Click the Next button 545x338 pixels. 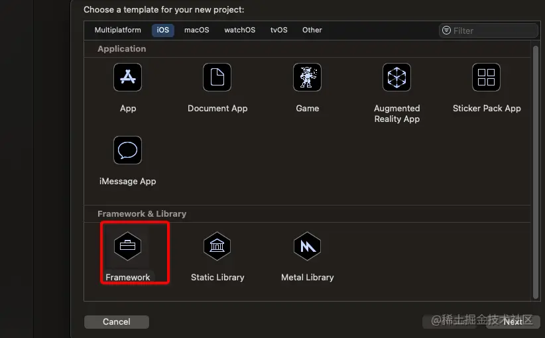[x=513, y=321]
